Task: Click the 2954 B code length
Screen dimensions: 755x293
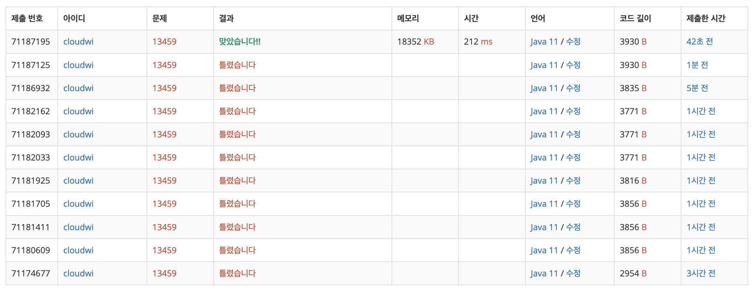Action: pyautogui.click(x=633, y=273)
